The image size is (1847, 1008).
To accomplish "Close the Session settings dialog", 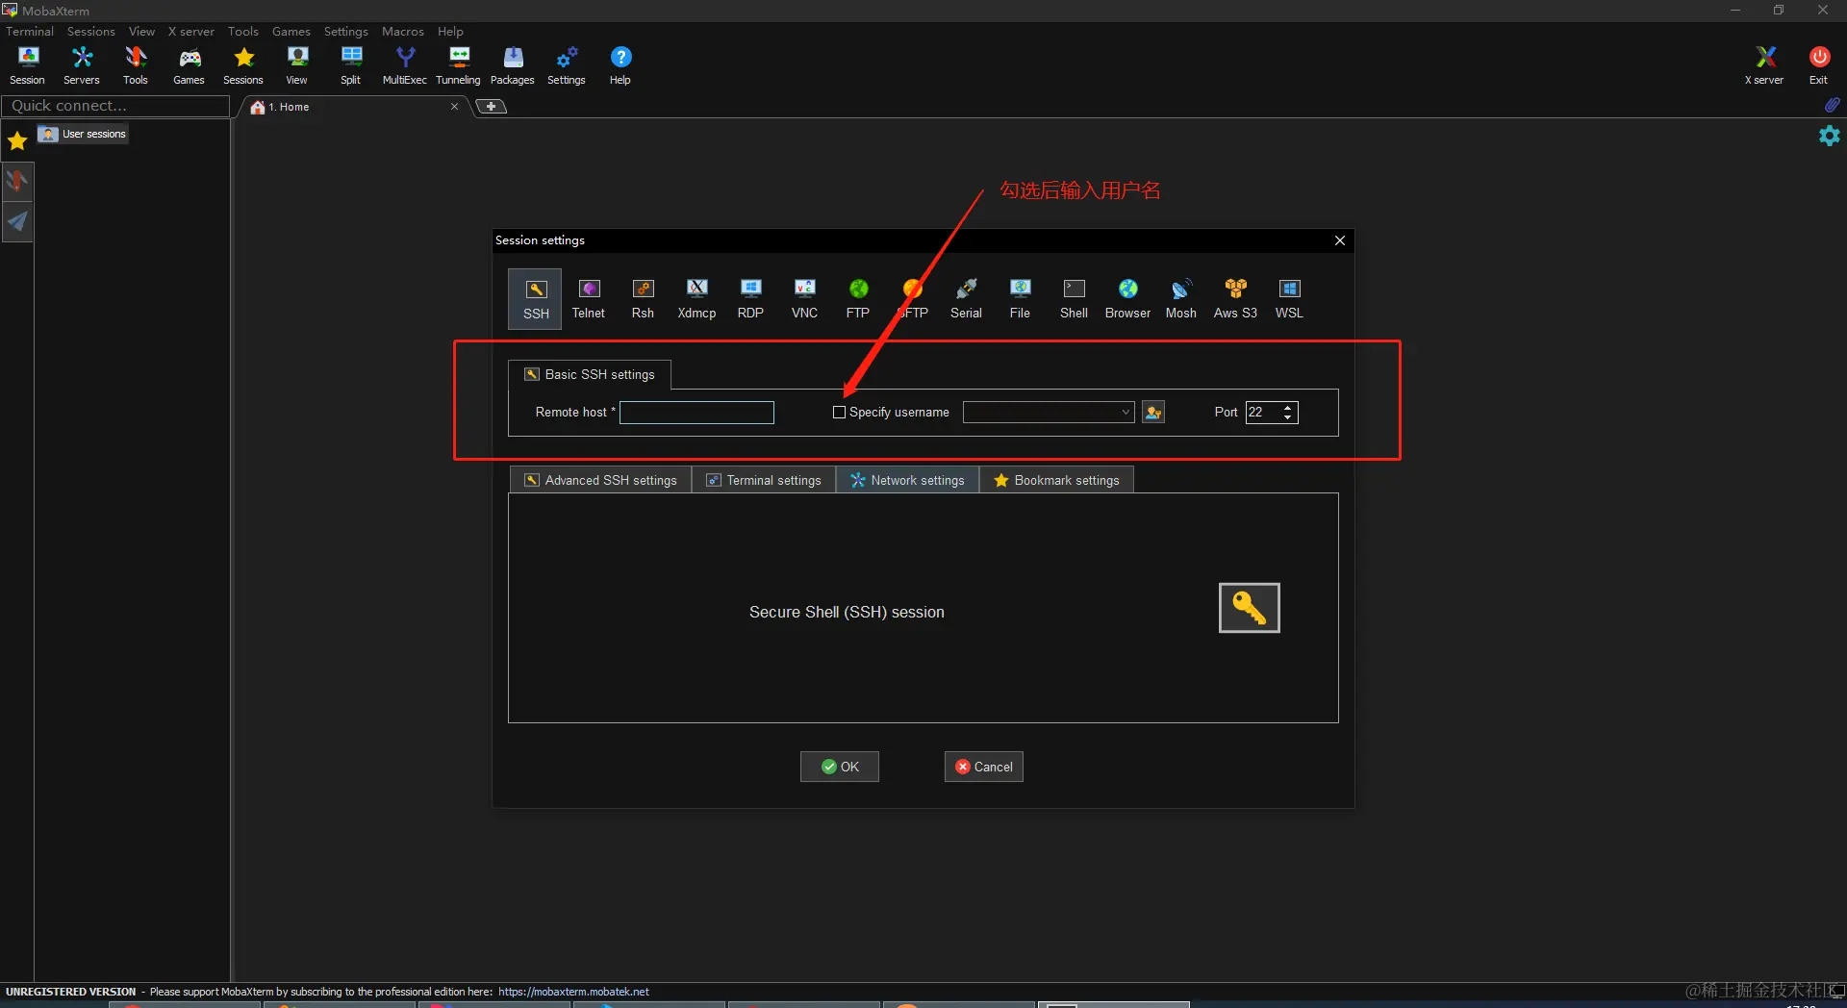I will tap(1340, 240).
